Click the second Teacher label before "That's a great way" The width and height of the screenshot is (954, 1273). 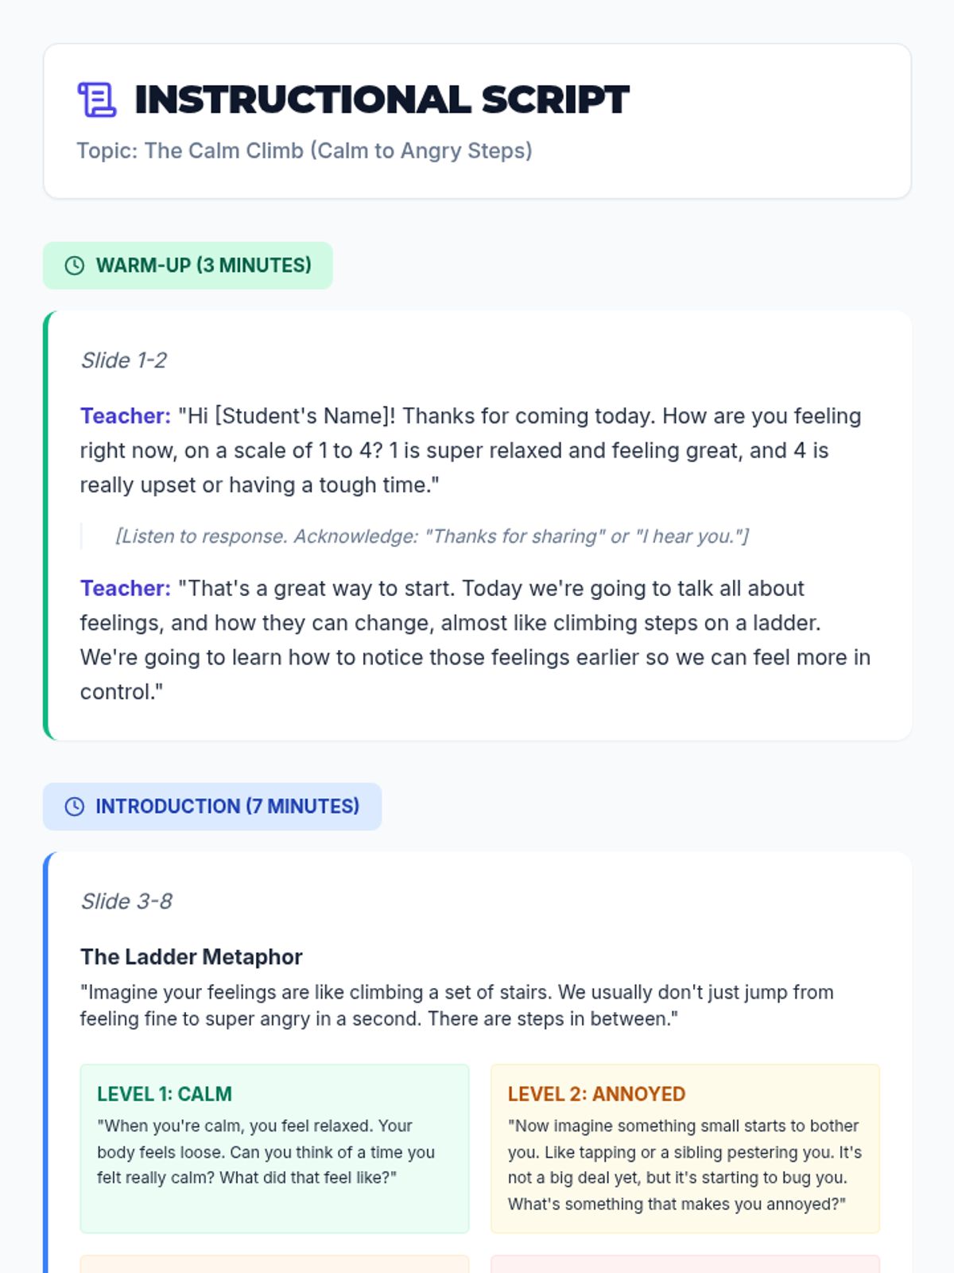click(x=126, y=589)
